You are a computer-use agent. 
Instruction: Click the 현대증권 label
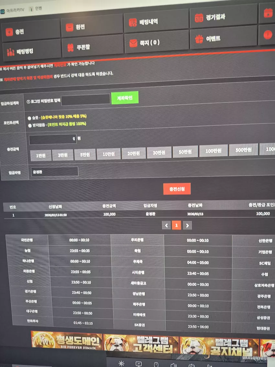pyautogui.click(x=263, y=328)
